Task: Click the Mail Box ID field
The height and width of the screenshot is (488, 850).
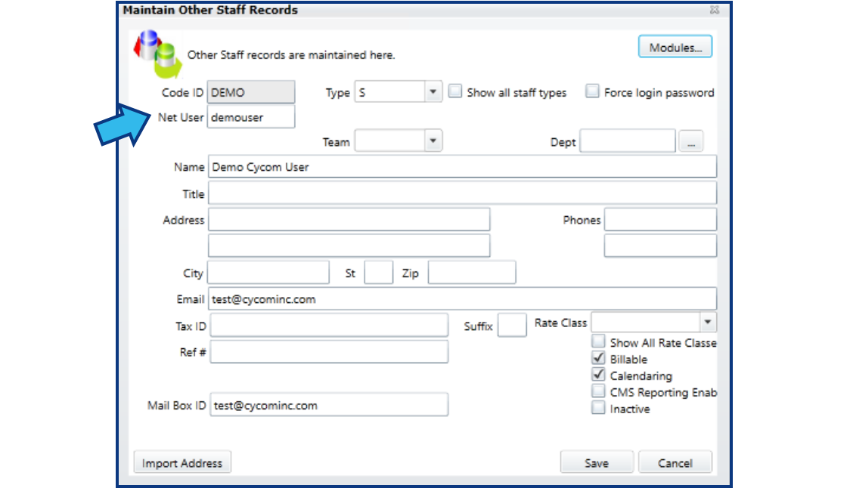Action: click(329, 405)
